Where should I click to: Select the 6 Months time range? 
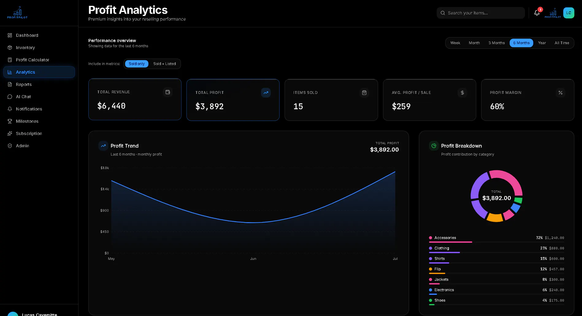point(521,43)
